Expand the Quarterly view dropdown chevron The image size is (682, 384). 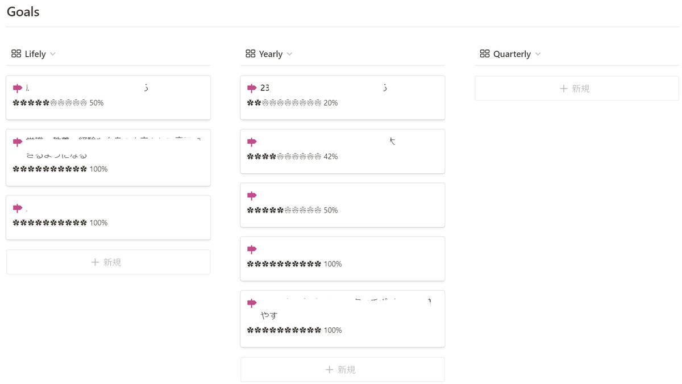(538, 54)
